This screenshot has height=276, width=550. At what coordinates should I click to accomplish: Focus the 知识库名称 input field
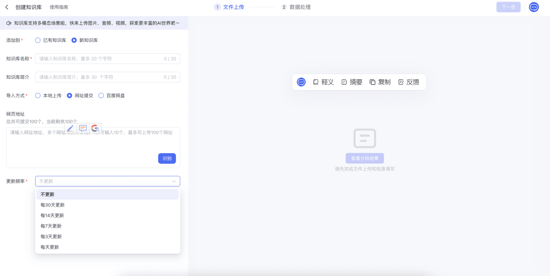click(107, 58)
